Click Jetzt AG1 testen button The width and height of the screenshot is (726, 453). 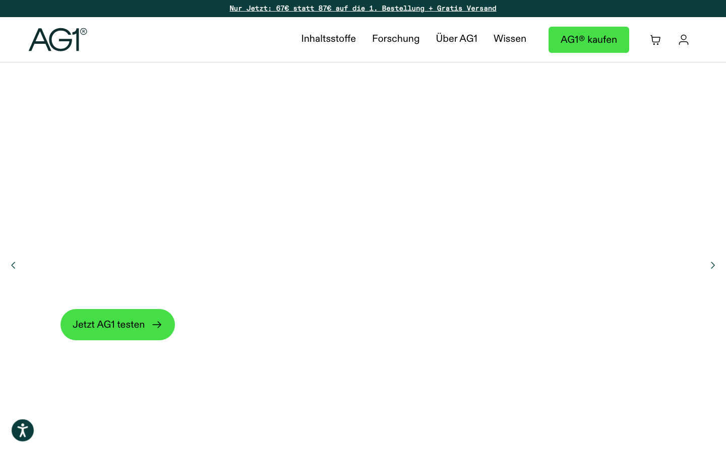[x=117, y=325]
